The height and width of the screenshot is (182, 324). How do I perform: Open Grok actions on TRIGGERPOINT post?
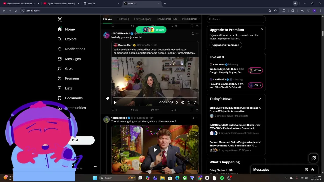[x=193, y=34]
